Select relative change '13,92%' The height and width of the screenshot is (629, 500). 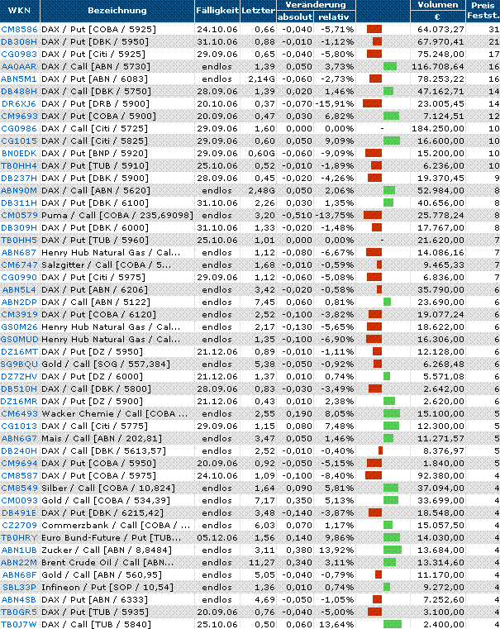[x=336, y=550]
